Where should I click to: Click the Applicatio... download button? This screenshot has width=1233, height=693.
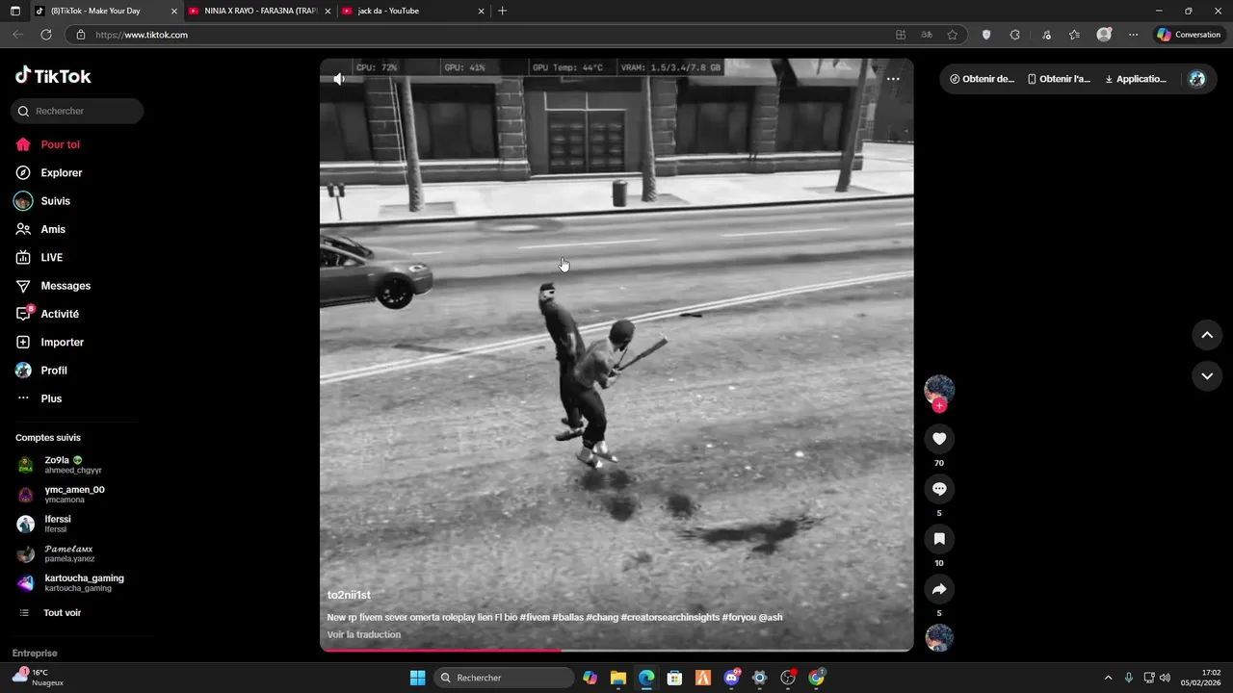click(1136, 79)
